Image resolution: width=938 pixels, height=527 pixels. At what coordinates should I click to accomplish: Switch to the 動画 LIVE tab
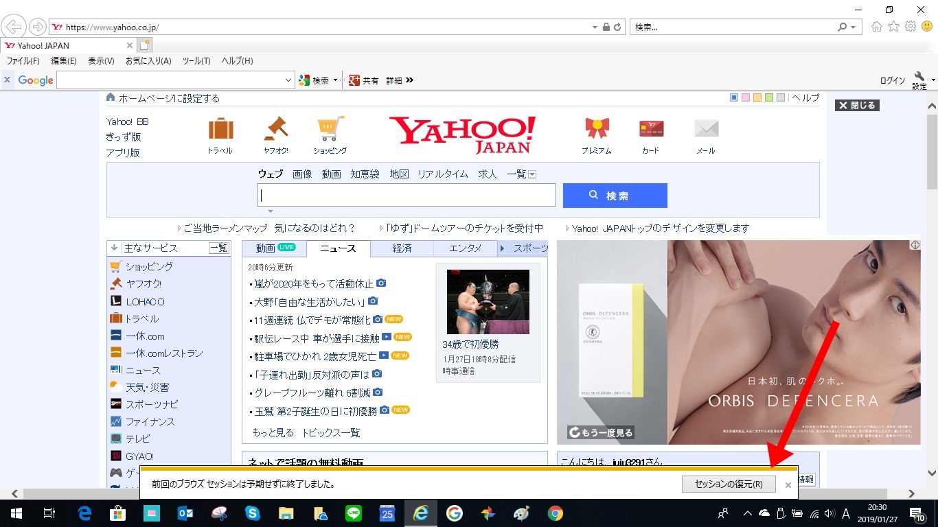275,248
